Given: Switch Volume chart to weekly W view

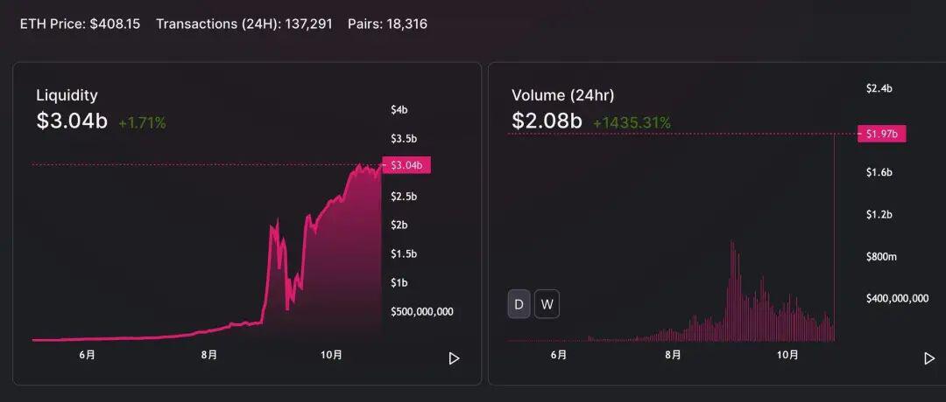Looking at the screenshot, I should point(547,304).
